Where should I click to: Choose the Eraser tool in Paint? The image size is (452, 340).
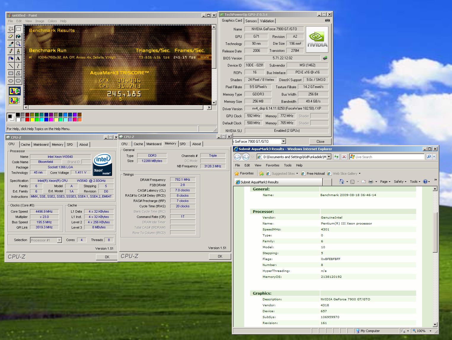pyautogui.click(x=11, y=36)
